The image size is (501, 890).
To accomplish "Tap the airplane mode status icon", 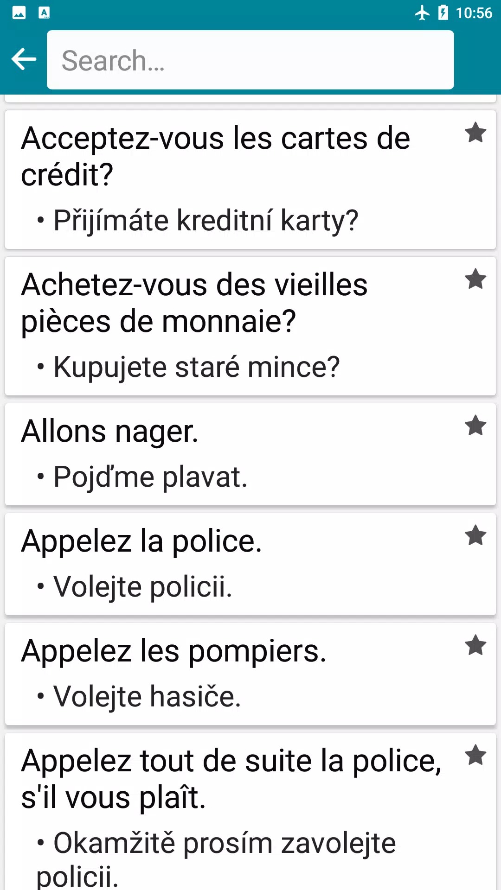I will click(422, 13).
